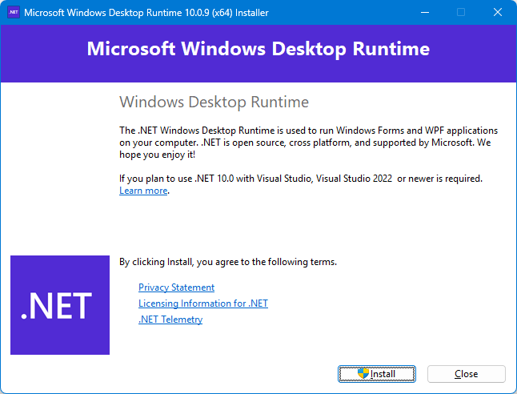The height and width of the screenshot is (394, 517).
Task: Minimize the installer window
Action: pos(425,13)
